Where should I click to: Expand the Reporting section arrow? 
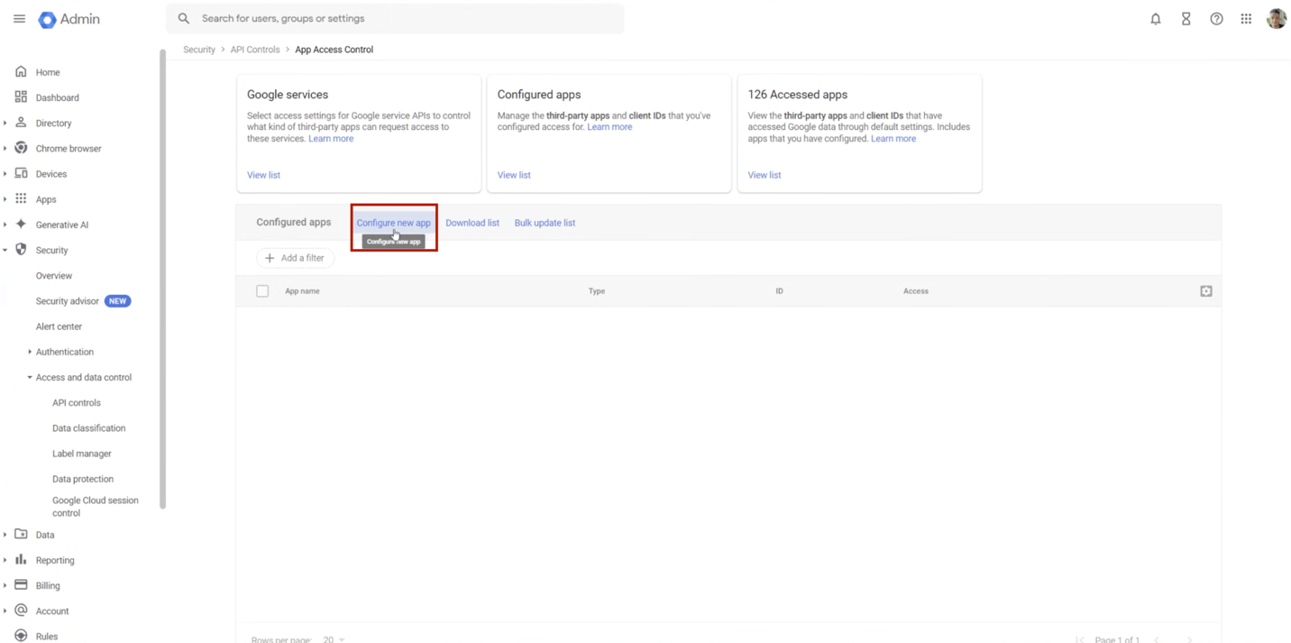(x=5, y=560)
